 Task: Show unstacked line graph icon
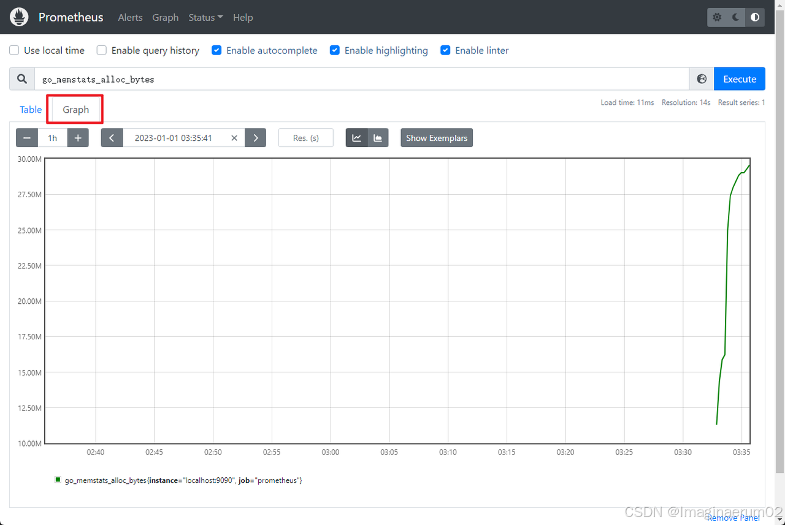(x=356, y=138)
